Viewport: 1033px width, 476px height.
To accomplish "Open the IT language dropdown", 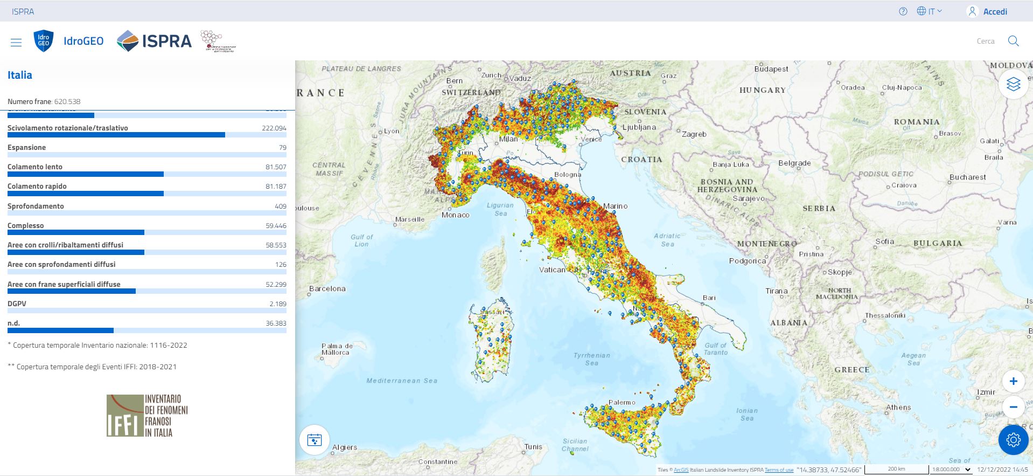I will pyautogui.click(x=930, y=11).
